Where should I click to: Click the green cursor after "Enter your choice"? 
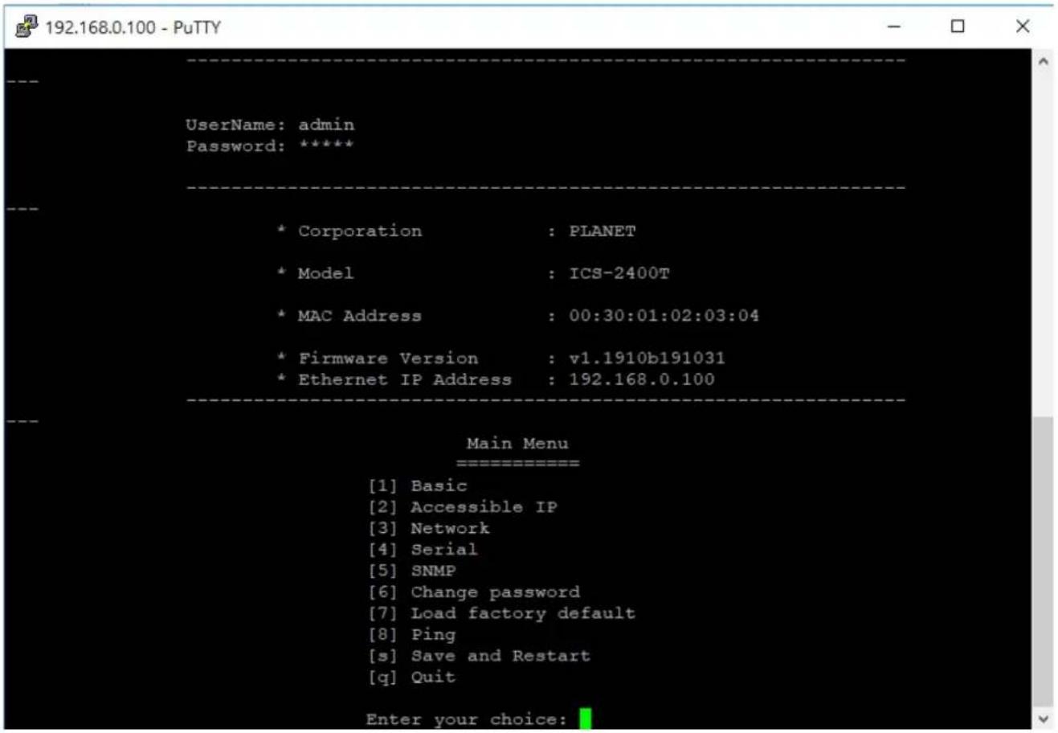pyautogui.click(x=585, y=718)
